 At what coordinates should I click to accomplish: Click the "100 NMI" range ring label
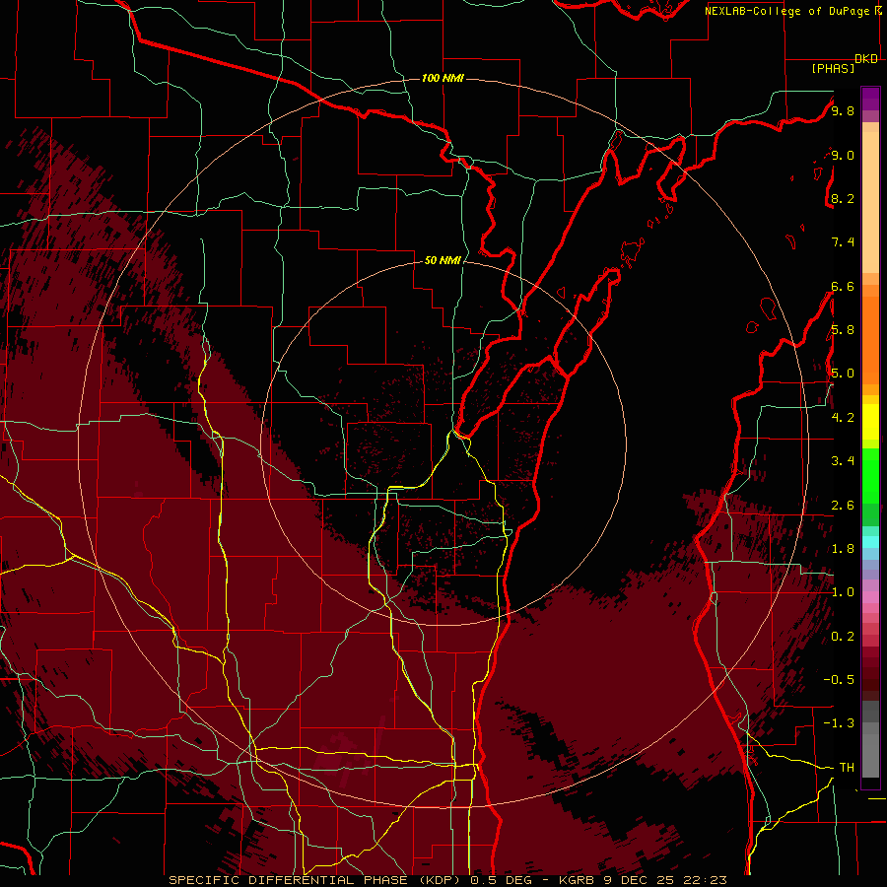click(443, 78)
